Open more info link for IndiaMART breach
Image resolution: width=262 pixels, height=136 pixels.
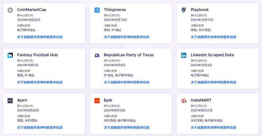point(213,127)
